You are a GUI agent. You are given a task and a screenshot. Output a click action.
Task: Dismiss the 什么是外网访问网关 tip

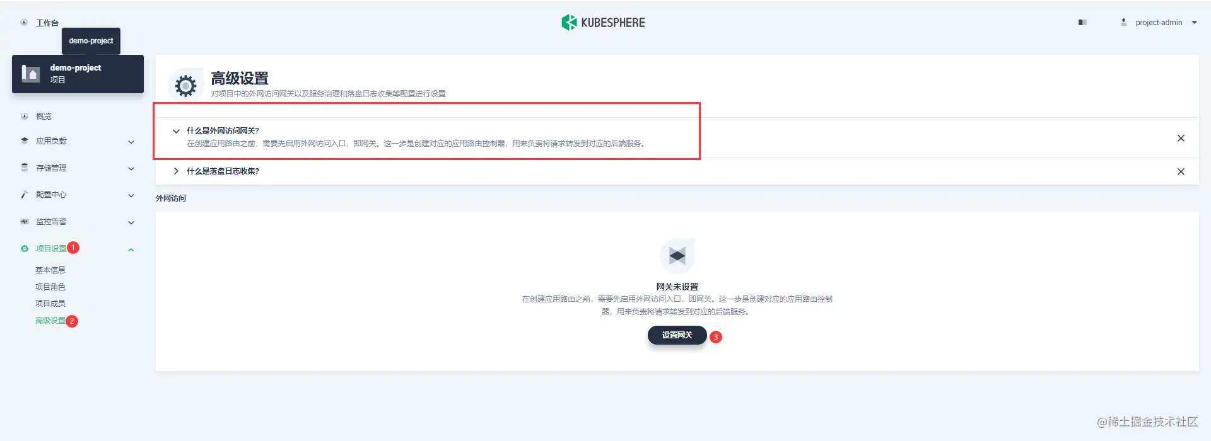tap(1181, 138)
